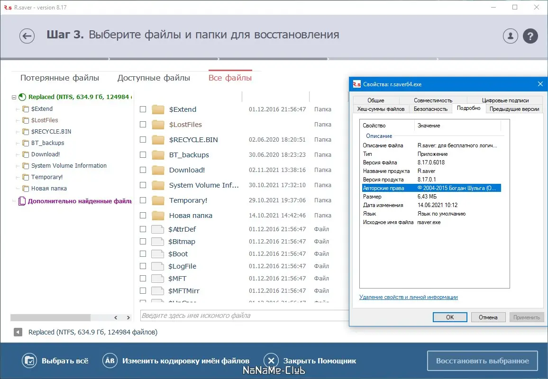Open the Общие tab in properties

tap(376, 100)
